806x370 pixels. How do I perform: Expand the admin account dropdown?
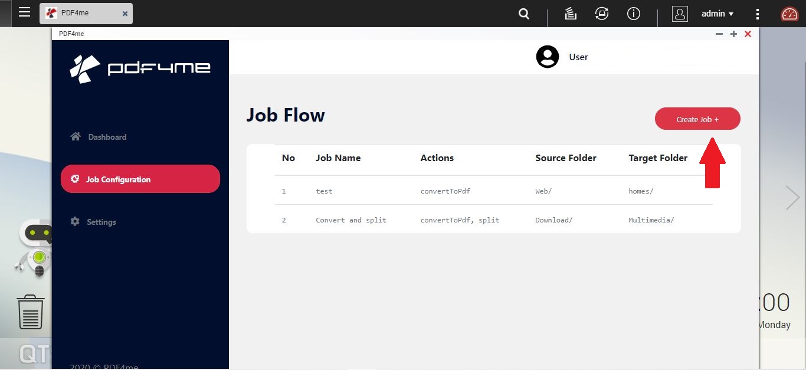[717, 14]
